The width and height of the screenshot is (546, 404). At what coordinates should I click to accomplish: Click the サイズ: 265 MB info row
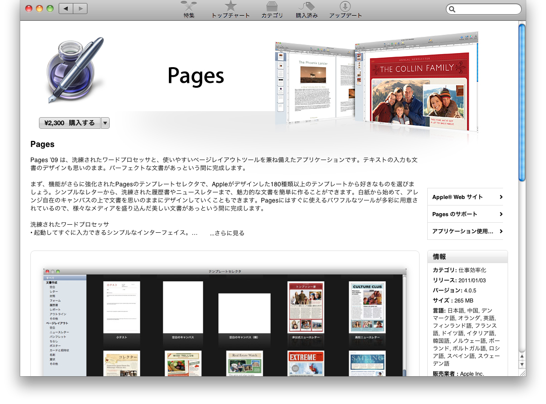pyautogui.click(x=453, y=300)
